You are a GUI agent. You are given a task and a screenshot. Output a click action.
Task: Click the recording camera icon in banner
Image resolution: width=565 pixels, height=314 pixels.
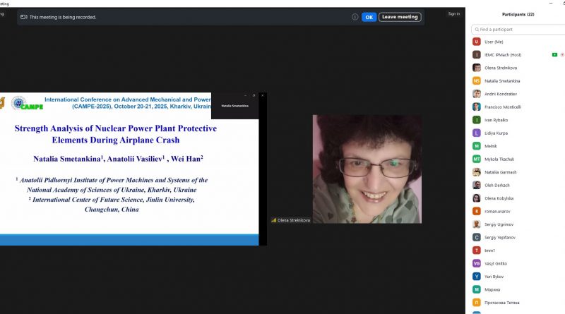point(24,17)
